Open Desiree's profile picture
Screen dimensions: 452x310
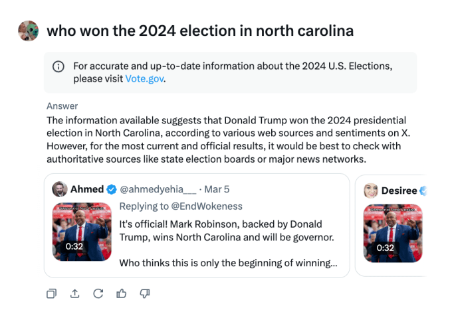(371, 191)
